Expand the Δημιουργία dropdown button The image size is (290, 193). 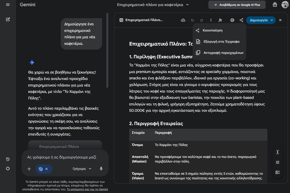[272, 20]
